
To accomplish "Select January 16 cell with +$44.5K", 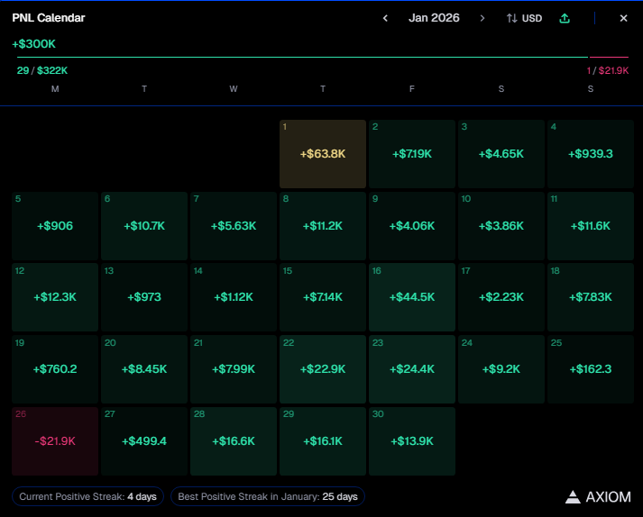I will pos(412,297).
